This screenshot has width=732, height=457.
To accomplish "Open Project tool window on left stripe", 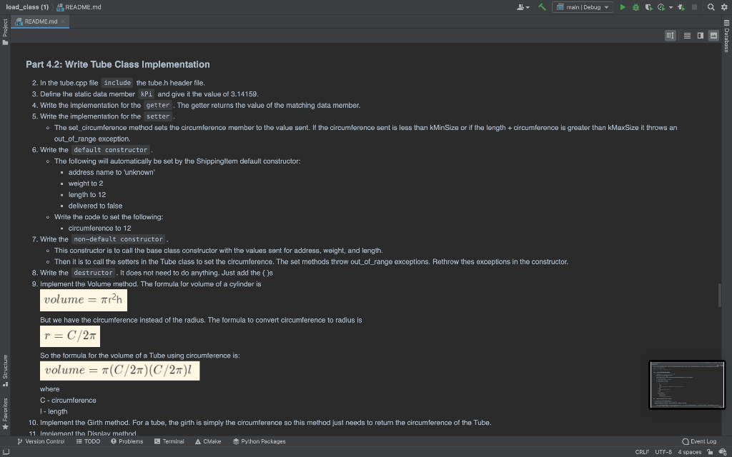I will pos(5,31).
